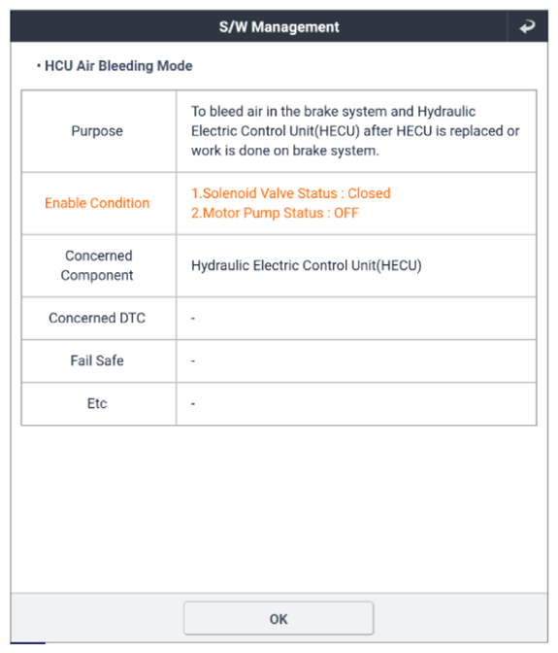Select the Fail Safe row label
Screen dimensions: 558x653
click(97, 361)
